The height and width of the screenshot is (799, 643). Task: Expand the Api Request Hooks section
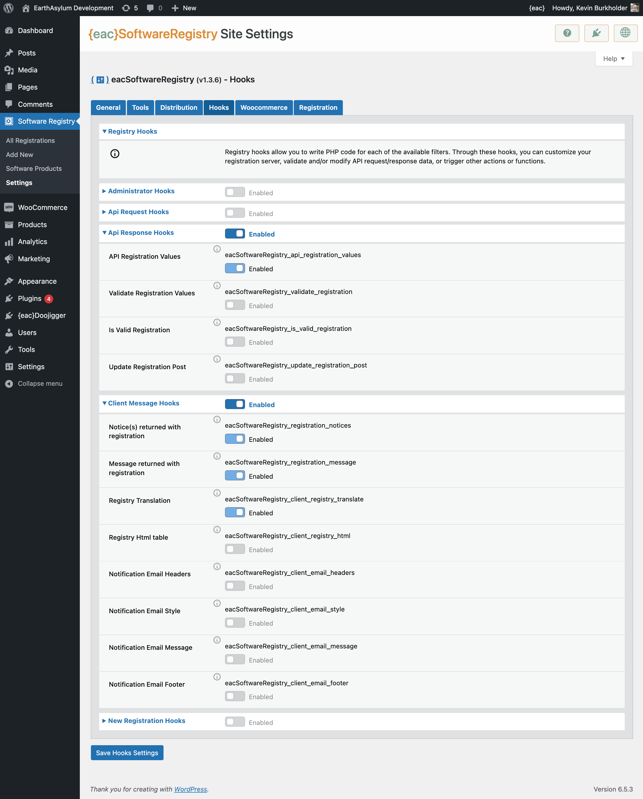(136, 212)
